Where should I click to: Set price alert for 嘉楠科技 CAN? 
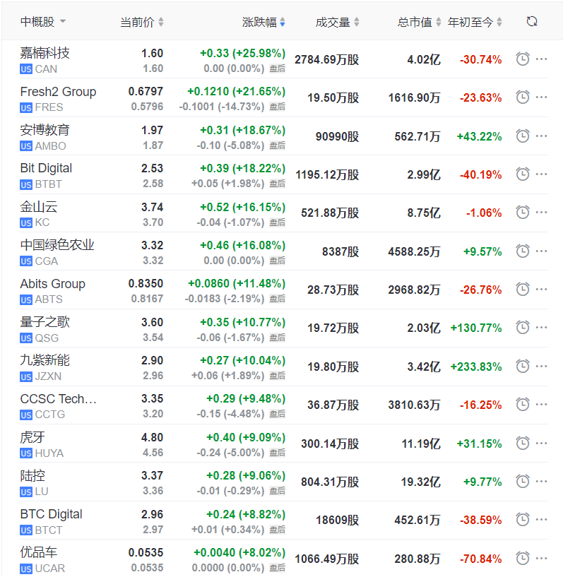click(523, 59)
